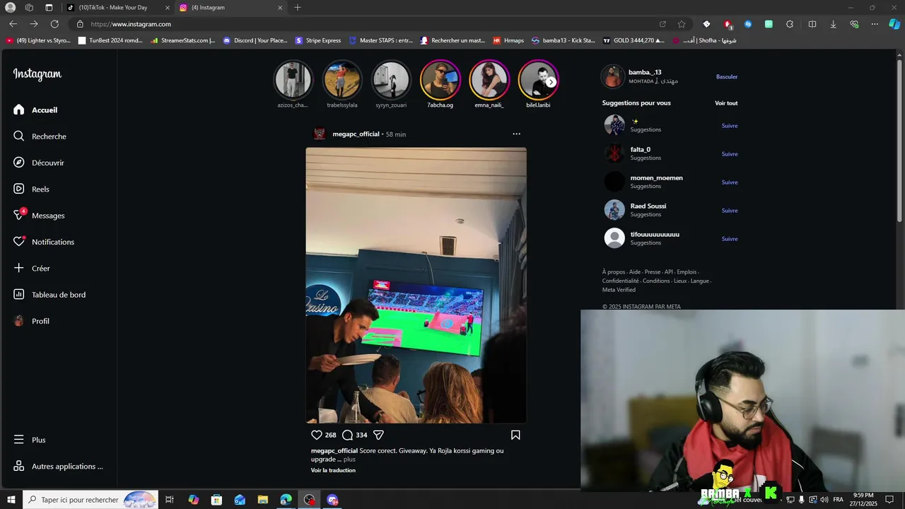The image size is (905, 509).
Task: Open Raed Soussi suggested profile
Action: 648,206
